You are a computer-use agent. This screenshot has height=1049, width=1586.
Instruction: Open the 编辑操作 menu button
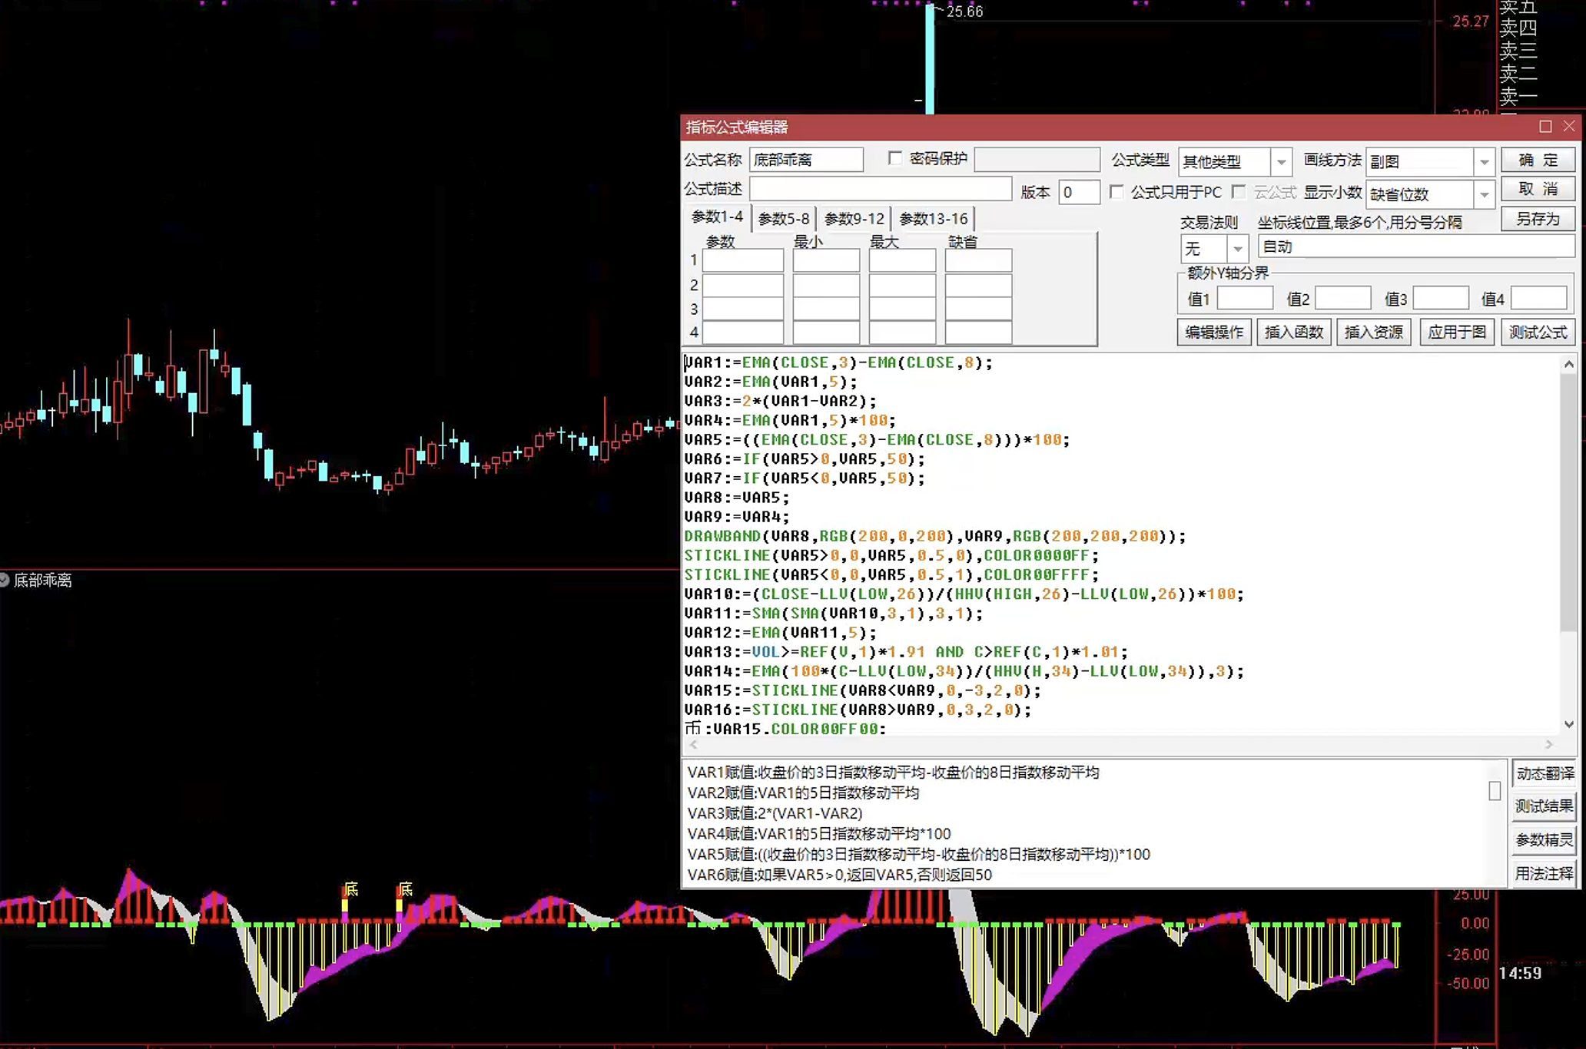[1214, 332]
